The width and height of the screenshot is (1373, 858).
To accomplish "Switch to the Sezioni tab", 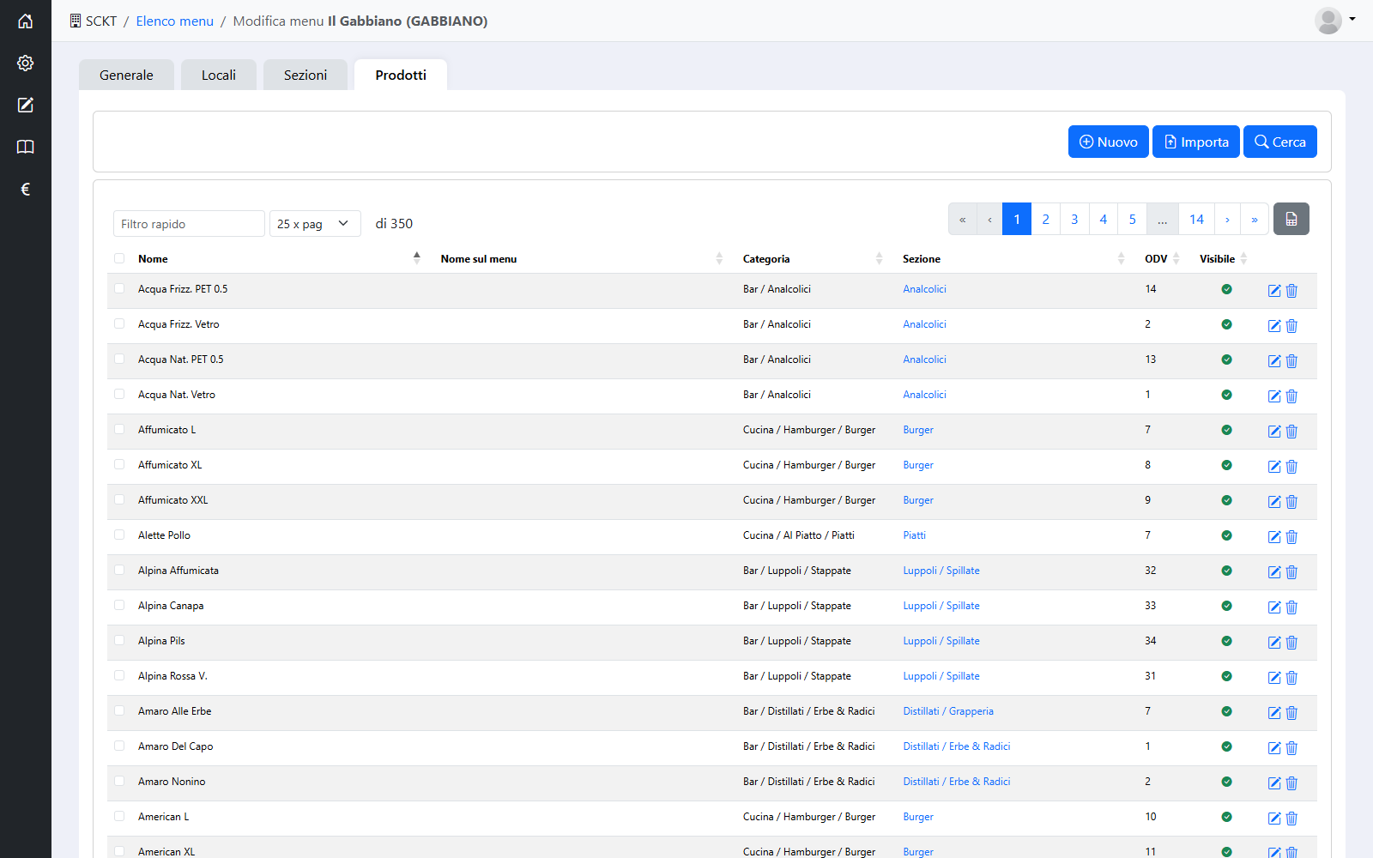I will click(305, 75).
